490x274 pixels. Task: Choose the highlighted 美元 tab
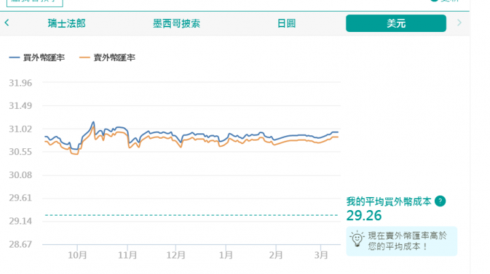pos(396,23)
